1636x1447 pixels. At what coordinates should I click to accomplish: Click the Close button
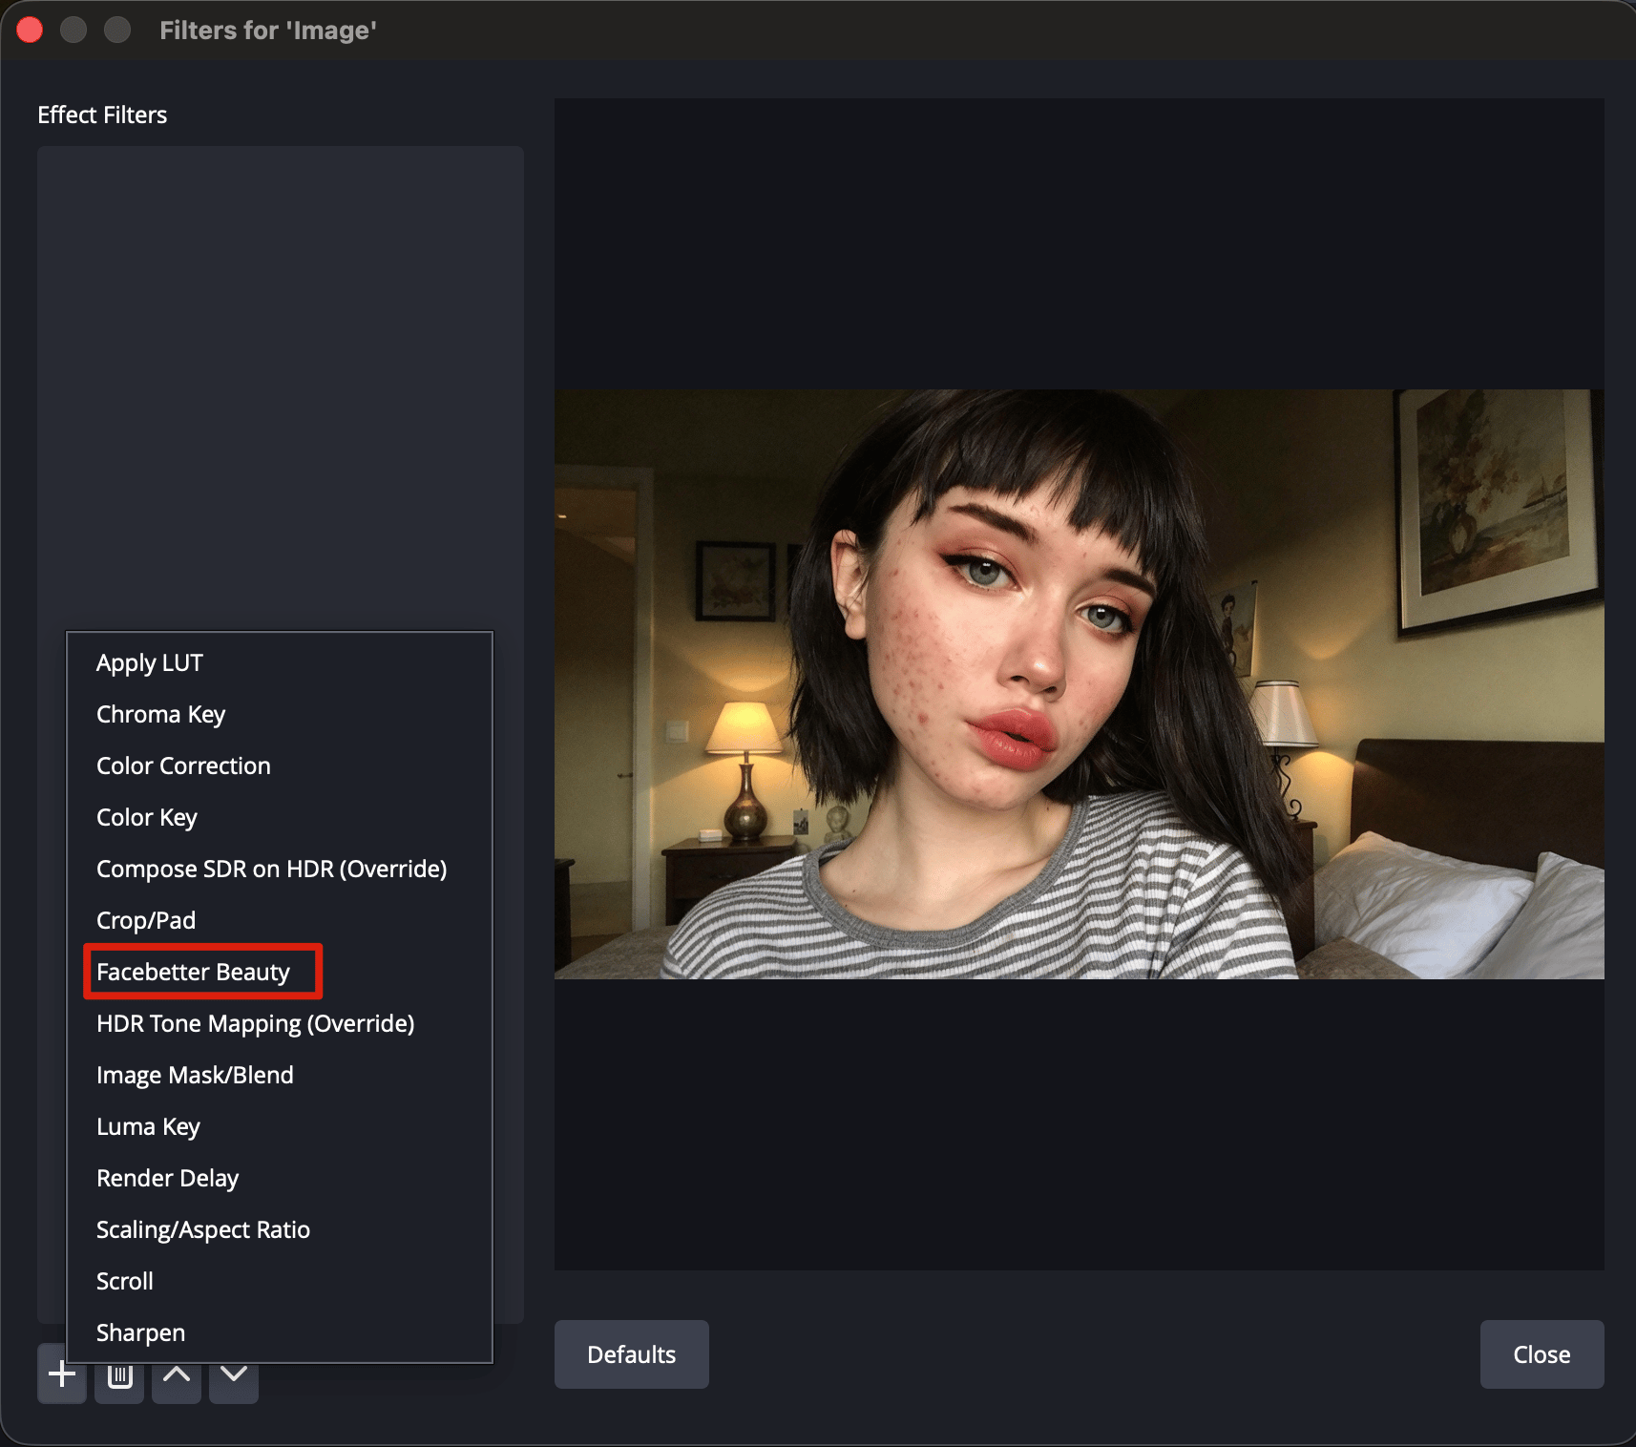pyautogui.click(x=1542, y=1354)
